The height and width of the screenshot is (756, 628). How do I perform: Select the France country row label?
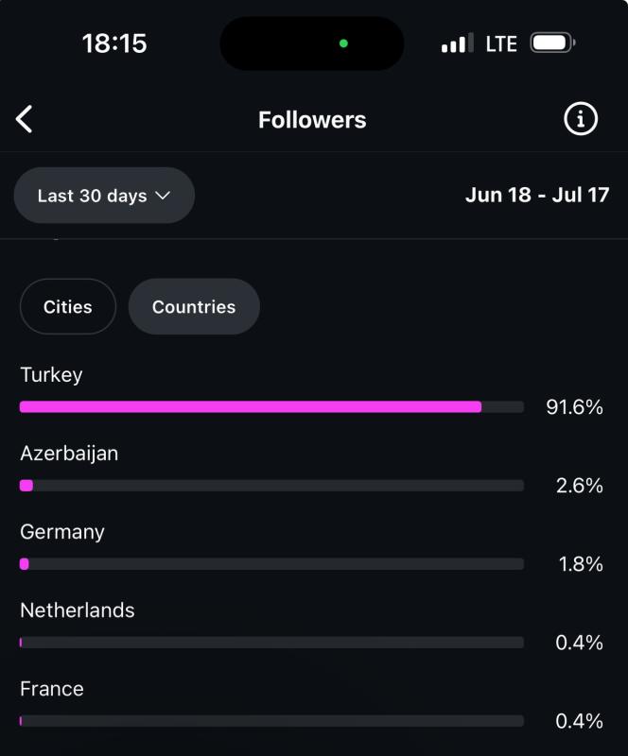(52, 689)
